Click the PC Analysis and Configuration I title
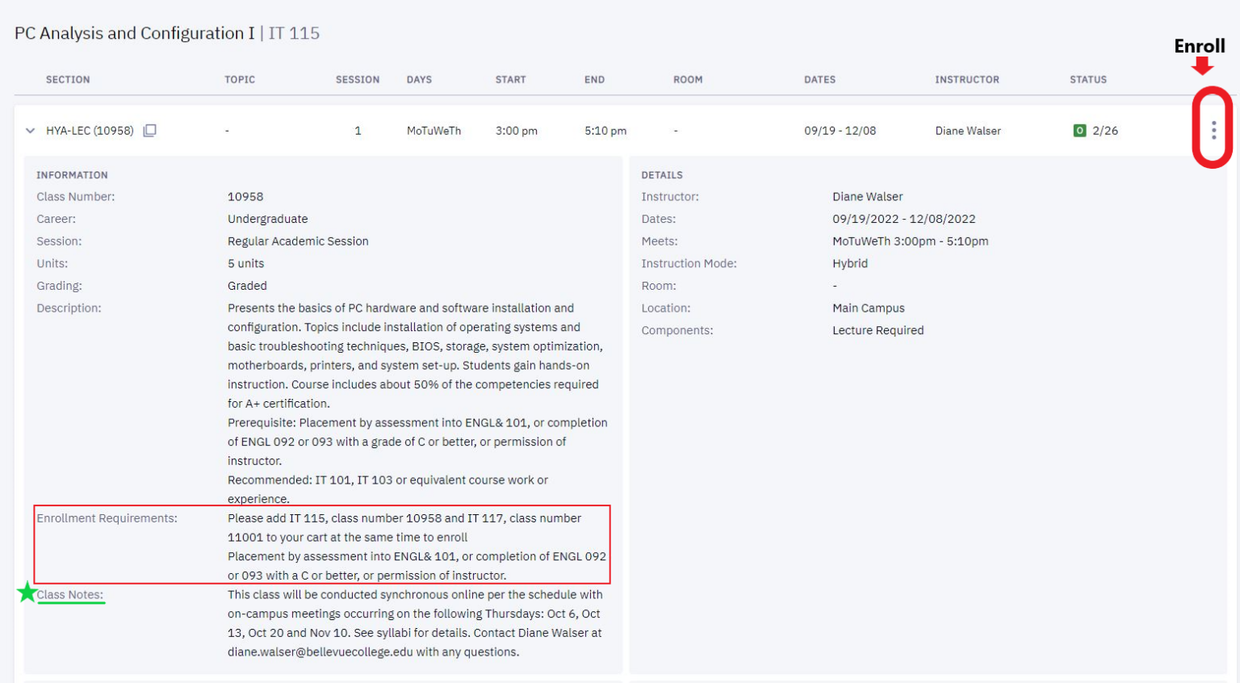 tap(135, 33)
